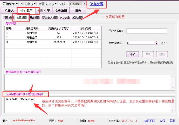The height and width of the screenshot is (125, 179).
Task: Click the 检测更新 link in status bar
Action: pyautogui.click(x=149, y=121)
